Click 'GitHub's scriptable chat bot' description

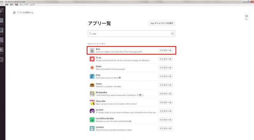tap(109, 87)
